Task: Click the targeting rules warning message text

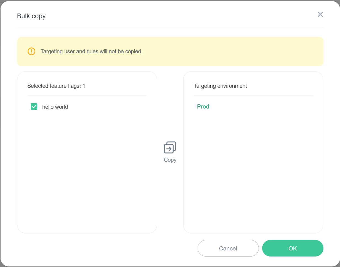Action: 91,51
